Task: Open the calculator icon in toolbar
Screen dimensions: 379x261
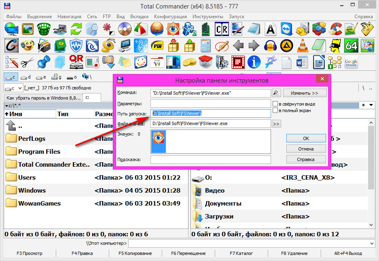Action: (x=205, y=45)
